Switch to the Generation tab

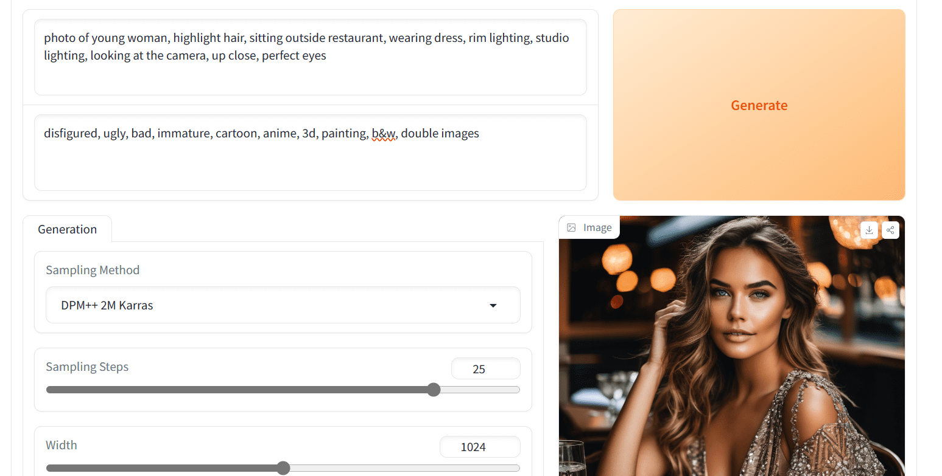tap(67, 229)
